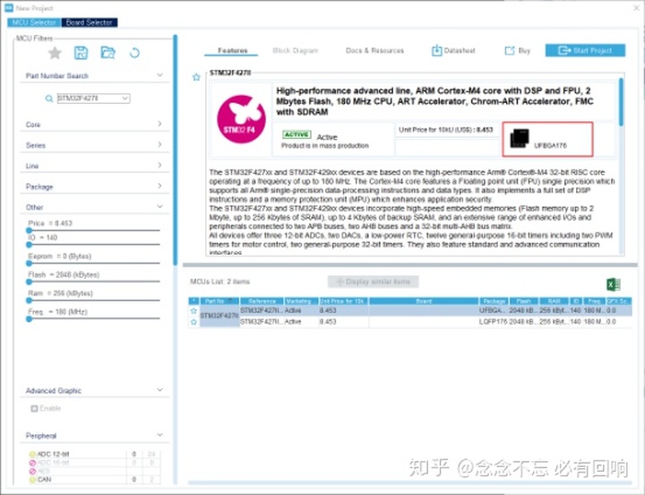
Task: Collapse the Other filter section
Action: pos(160,207)
